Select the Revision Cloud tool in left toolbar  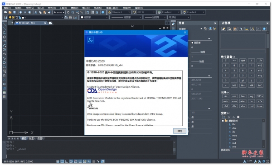click(x=5, y=54)
